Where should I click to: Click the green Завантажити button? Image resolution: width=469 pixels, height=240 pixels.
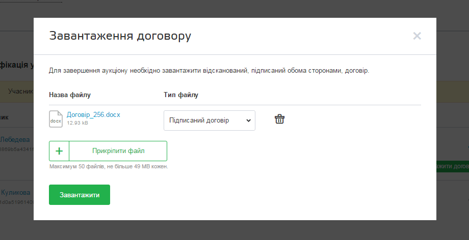tap(80, 195)
